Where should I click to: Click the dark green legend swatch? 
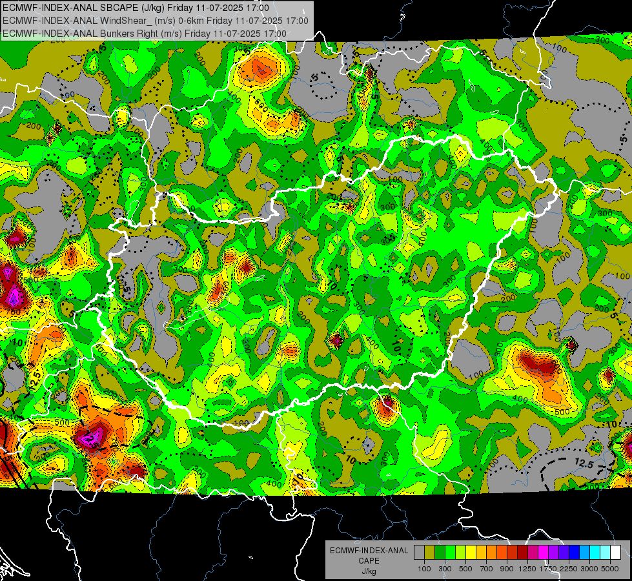[x=440, y=552]
